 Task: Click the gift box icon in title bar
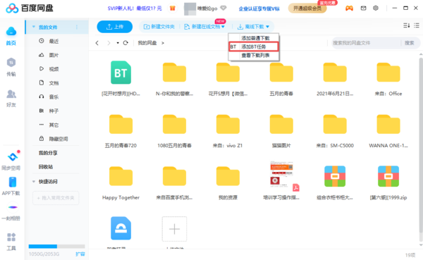tap(173, 8)
